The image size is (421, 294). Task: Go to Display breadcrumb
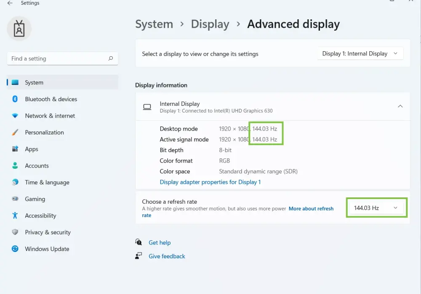210,24
